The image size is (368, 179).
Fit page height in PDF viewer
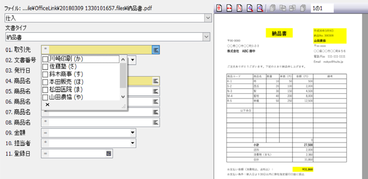click(x=219, y=8)
